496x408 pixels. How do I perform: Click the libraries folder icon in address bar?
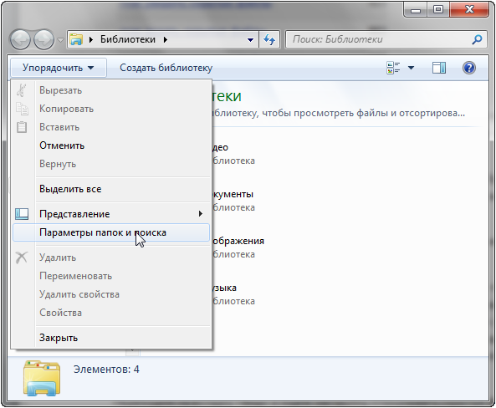(x=76, y=39)
